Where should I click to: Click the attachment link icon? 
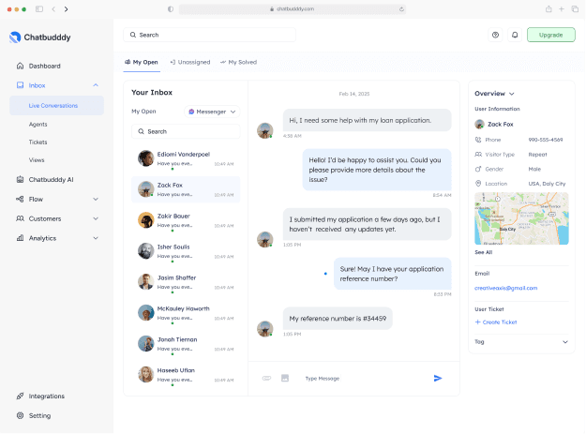click(x=266, y=379)
